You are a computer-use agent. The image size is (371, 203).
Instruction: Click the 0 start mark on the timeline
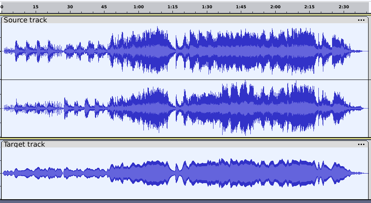click(2, 7)
